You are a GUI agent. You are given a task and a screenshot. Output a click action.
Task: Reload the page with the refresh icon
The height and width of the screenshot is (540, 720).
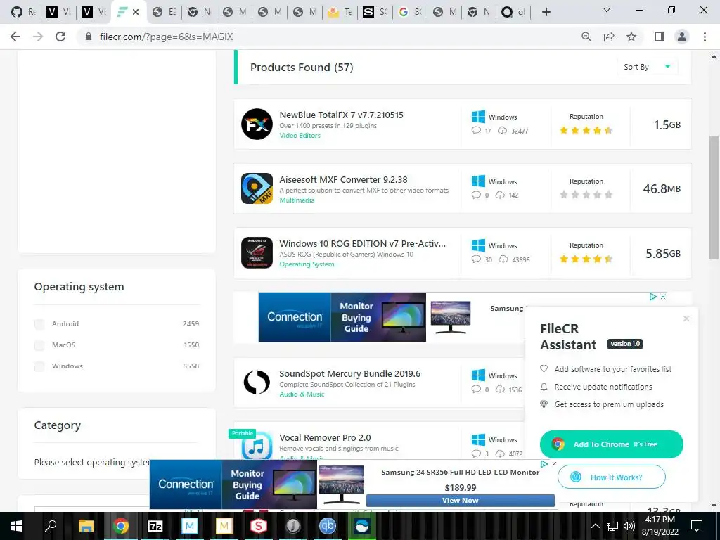pyautogui.click(x=60, y=37)
